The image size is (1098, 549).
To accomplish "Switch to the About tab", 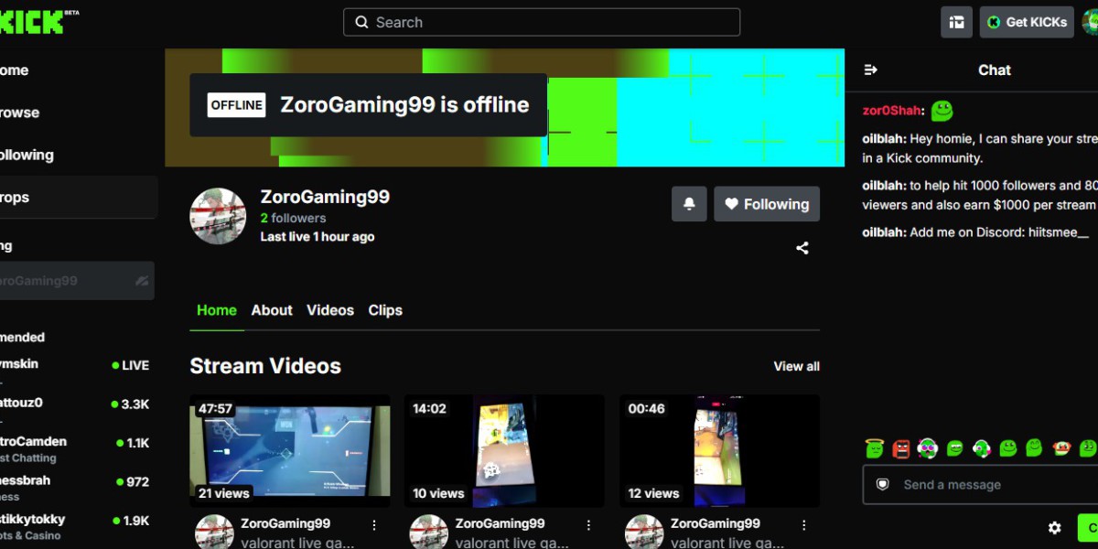I will tap(272, 310).
